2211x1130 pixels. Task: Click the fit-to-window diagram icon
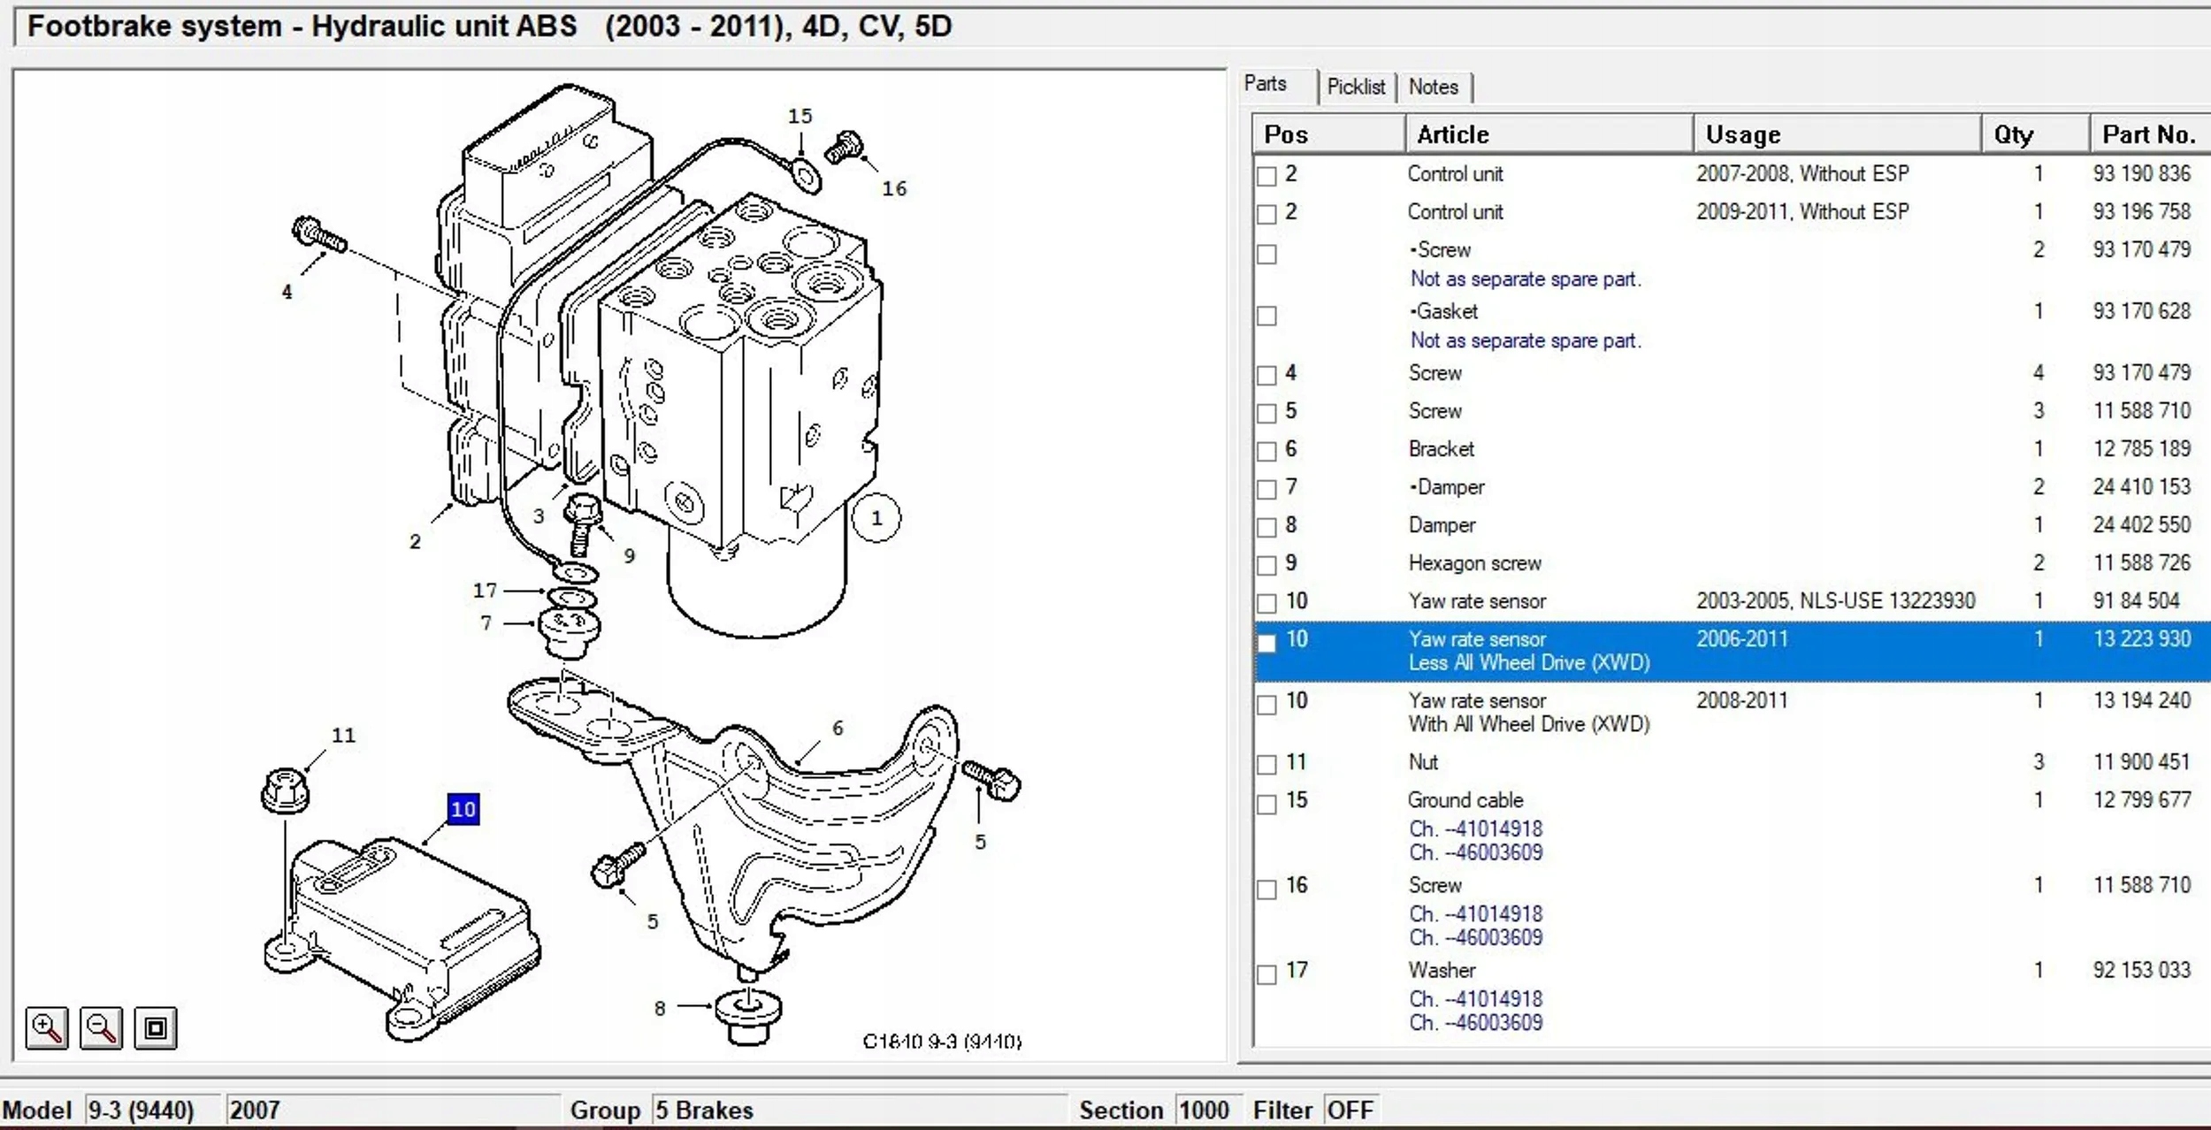pos(156,1027)
